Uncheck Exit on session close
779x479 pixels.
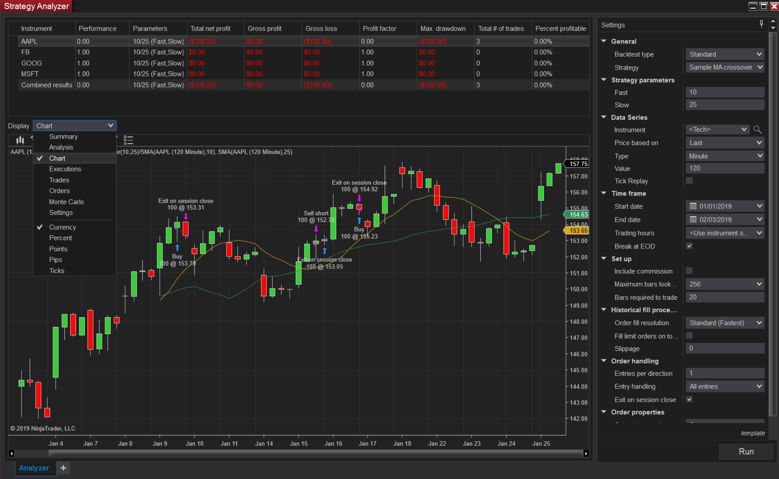[x=689, y=399]
